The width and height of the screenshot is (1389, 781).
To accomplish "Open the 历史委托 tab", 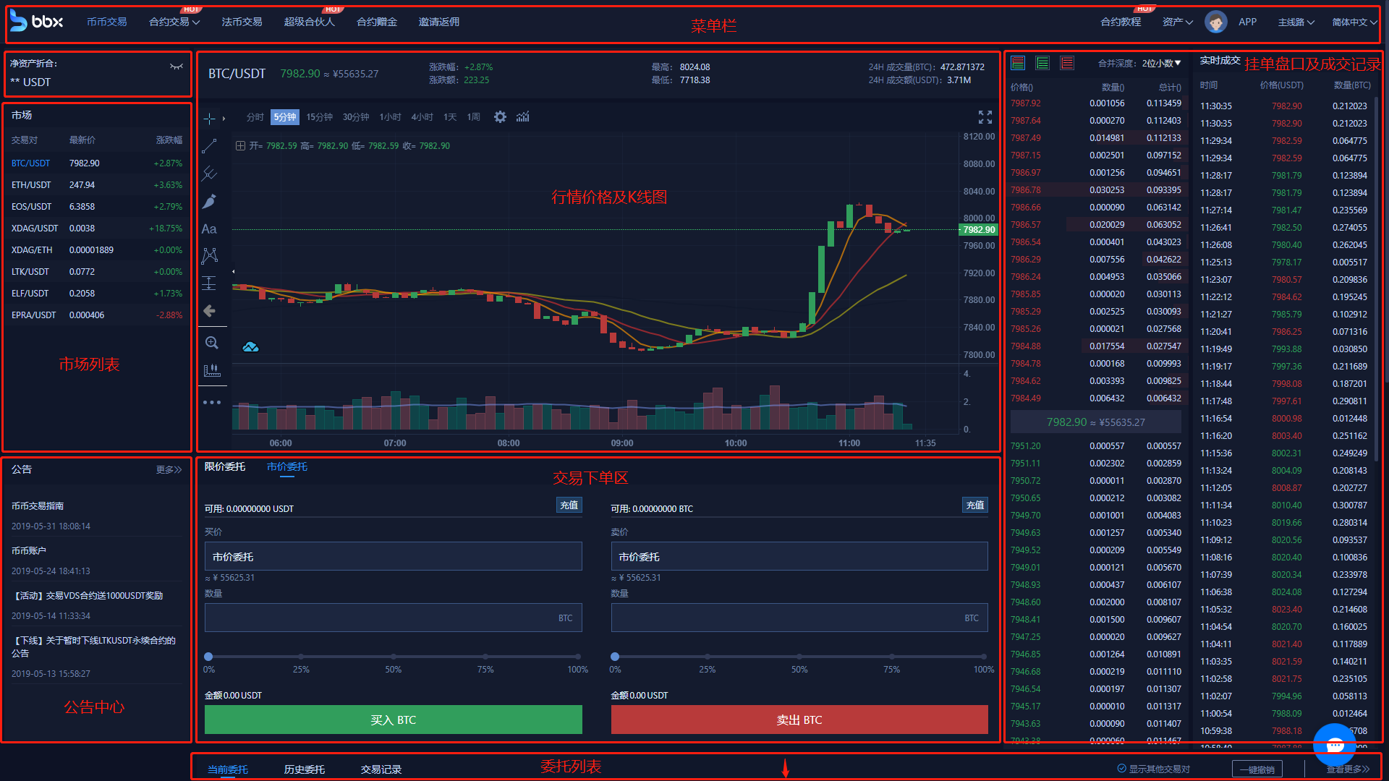I will point(305,769).
